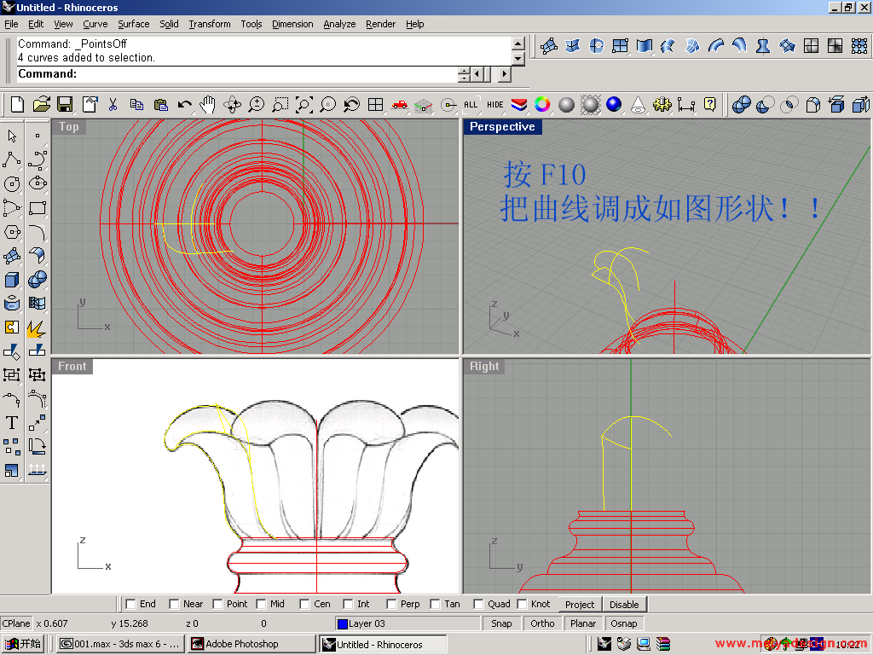Toggle the Mid osnap checkbox
873x655 pixels.
(260, 604)
